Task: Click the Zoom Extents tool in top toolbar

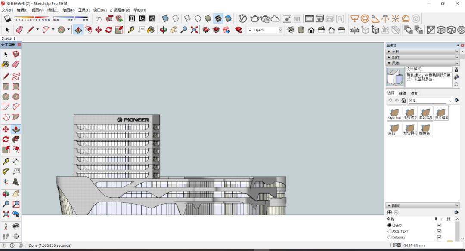Action: pyautogui.click(x=194, y=30)
